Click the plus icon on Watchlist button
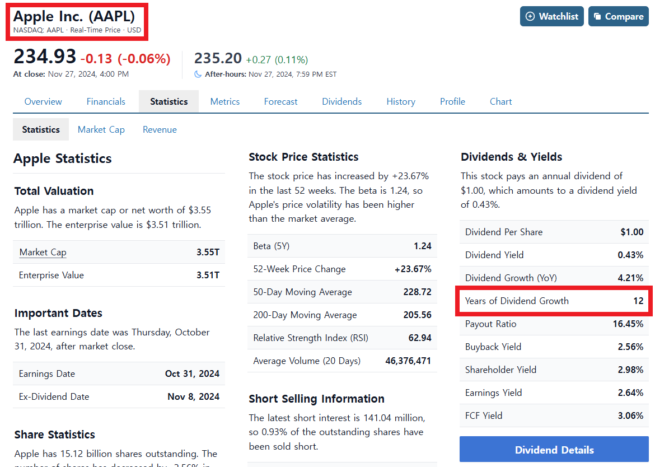This screenshot has width=655, height=467. click(x=530, y=16)
